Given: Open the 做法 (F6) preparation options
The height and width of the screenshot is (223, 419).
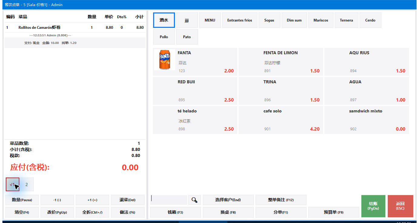Looking at the screenshot, I should pyautogui.click(x=128, y=212).
